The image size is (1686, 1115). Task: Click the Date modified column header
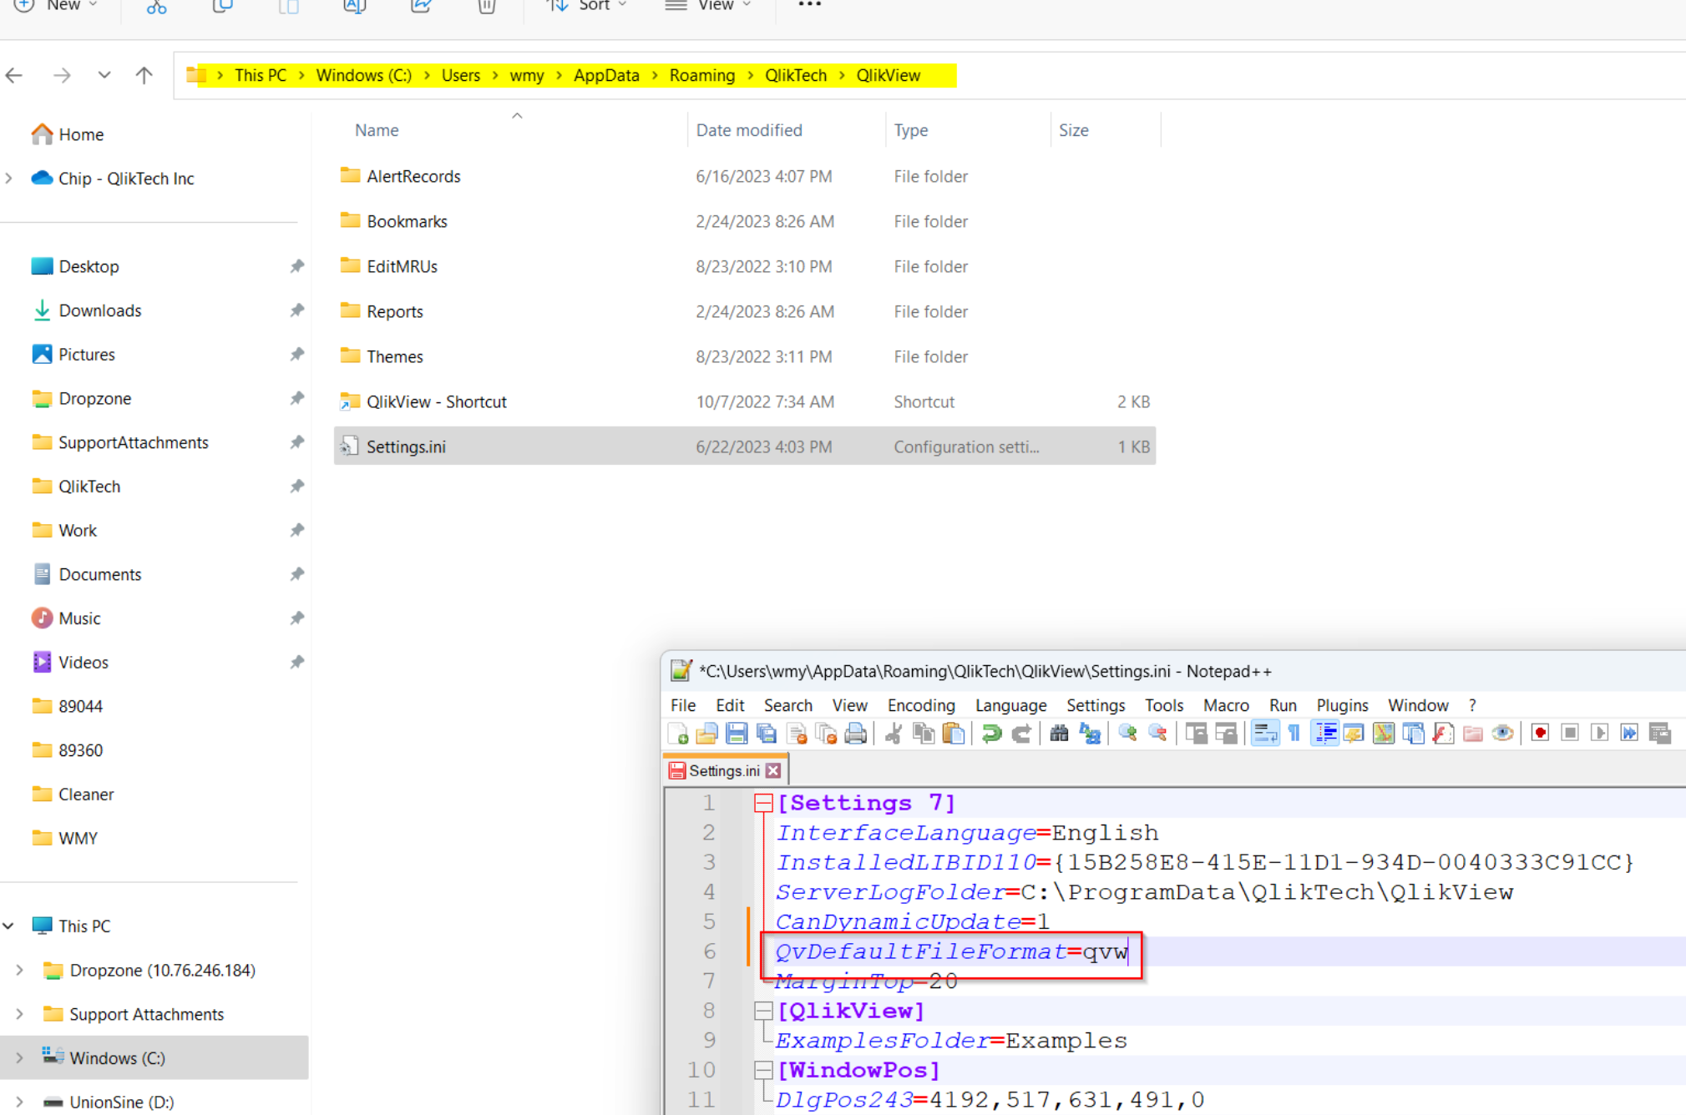[x=748, y=130]
